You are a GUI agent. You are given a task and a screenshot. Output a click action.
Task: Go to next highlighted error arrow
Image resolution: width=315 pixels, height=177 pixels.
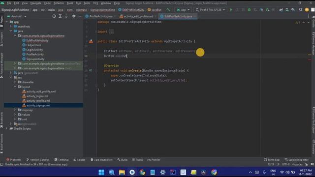pyautogui.click(x=309, y=22)
